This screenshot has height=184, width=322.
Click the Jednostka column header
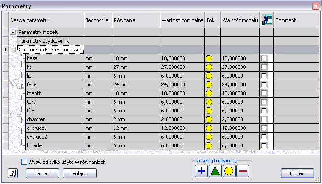(98, 20)
